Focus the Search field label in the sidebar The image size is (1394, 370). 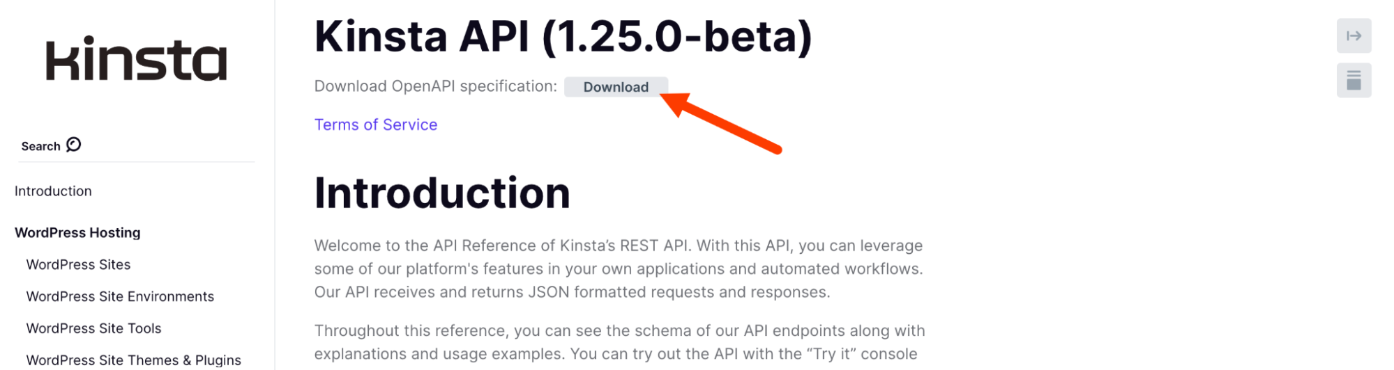(40, 146)
